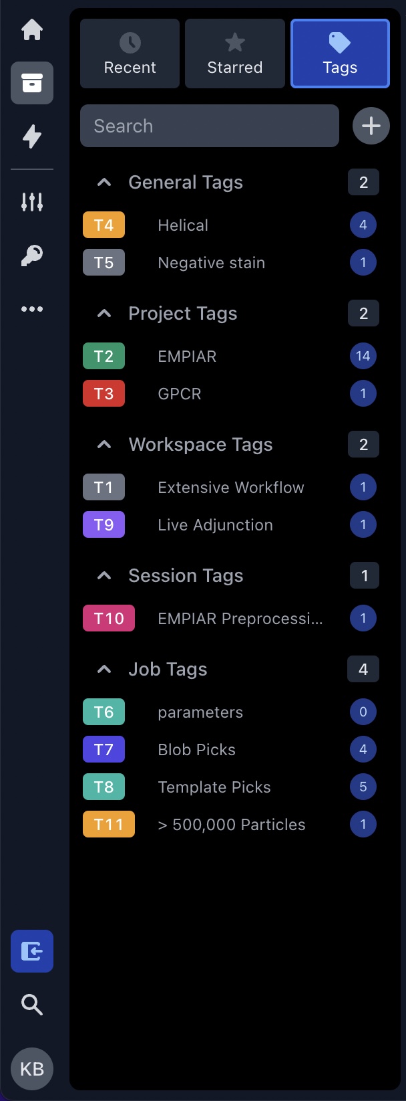Collapse the Project Tags section
406x1101 pixels.
[x=104, y=313]
